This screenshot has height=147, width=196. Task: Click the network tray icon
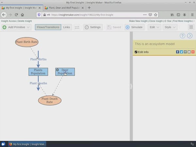192,144
